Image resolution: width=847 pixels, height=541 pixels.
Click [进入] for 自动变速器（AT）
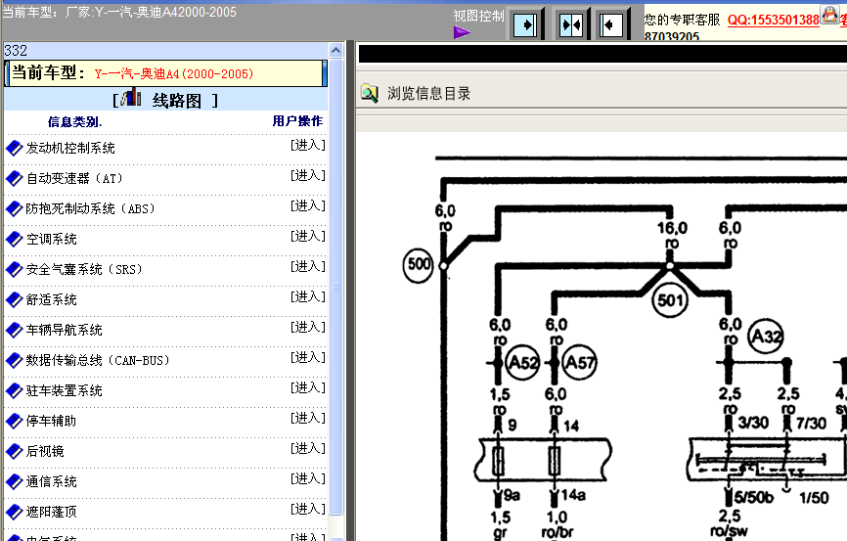point(308,175)
